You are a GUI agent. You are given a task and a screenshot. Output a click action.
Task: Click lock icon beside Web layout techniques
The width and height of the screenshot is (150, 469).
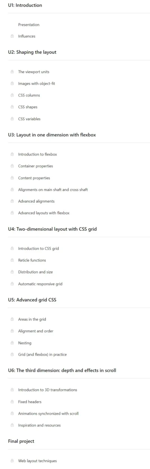(12, 461)
